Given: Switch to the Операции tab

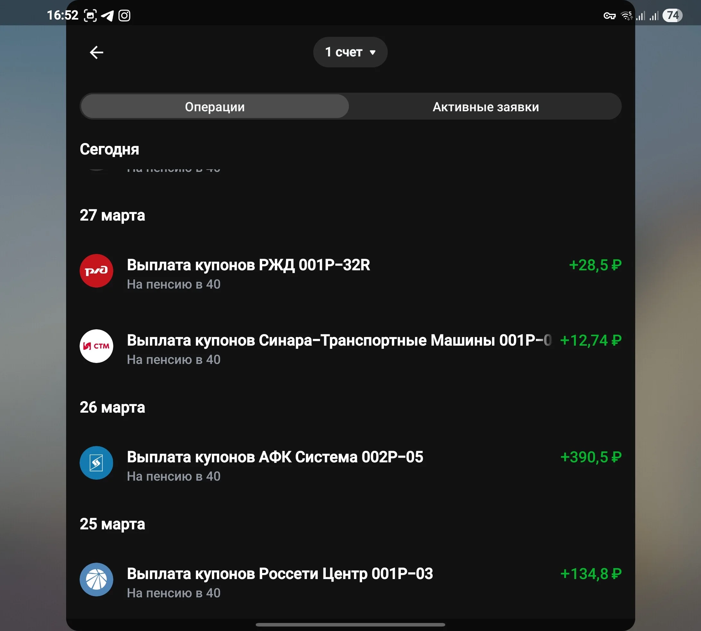Looking at the screenshot, I should [215, 106].
